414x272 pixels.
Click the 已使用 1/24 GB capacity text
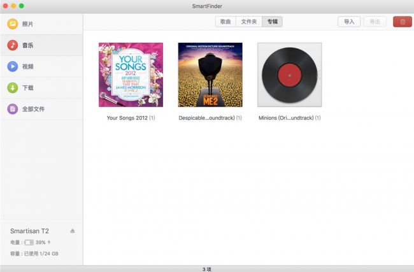point(41,254)
